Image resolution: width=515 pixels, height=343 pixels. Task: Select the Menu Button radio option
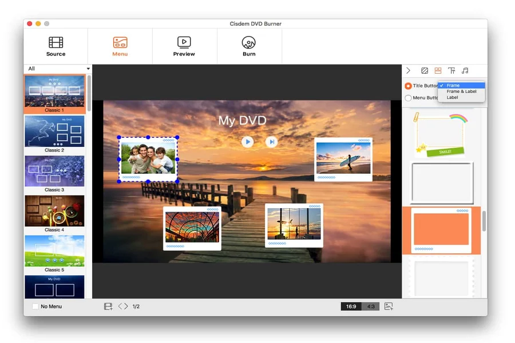point(409,98)
